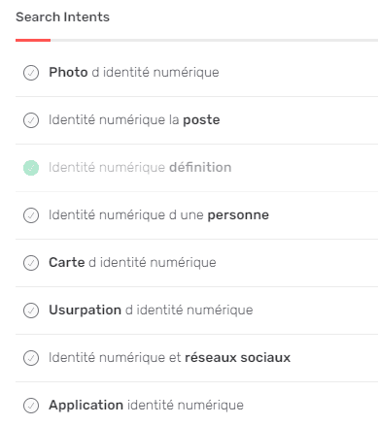This screenshot has height=425, width=378.
Task: Open the Search Intents tab
Action: click(62, 16)
